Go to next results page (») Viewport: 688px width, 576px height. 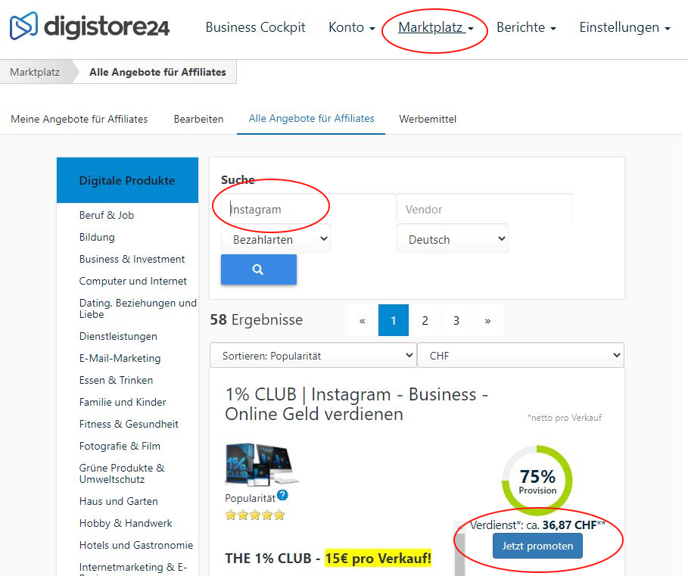point(487,320)
